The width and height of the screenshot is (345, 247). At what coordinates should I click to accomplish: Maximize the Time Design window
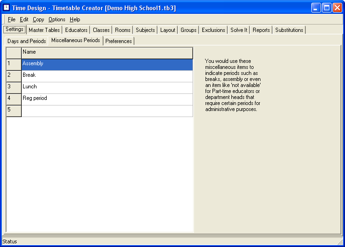(x=327, y=8)
